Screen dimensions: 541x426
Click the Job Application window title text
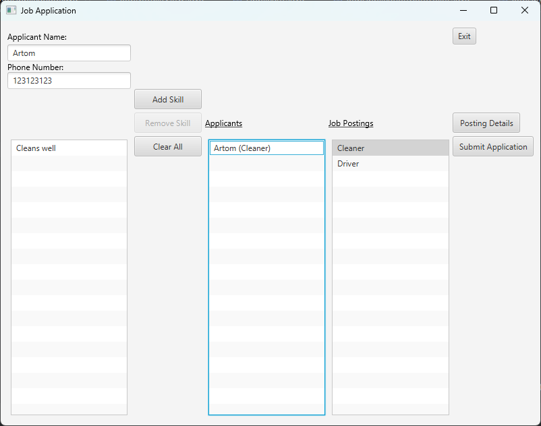[x=48, y=10]
